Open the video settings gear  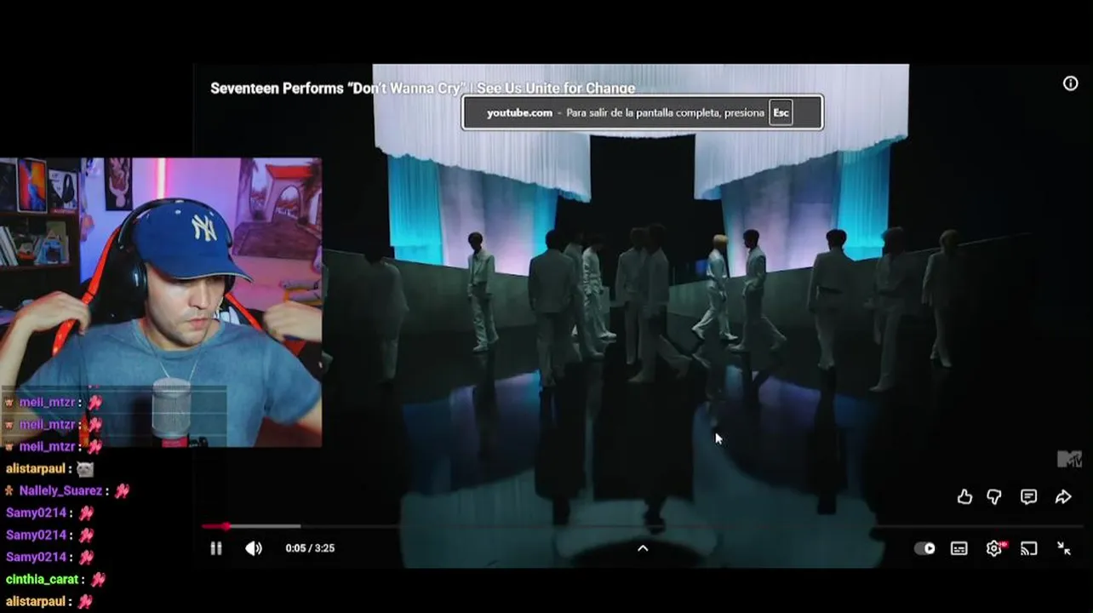point(994,548)
